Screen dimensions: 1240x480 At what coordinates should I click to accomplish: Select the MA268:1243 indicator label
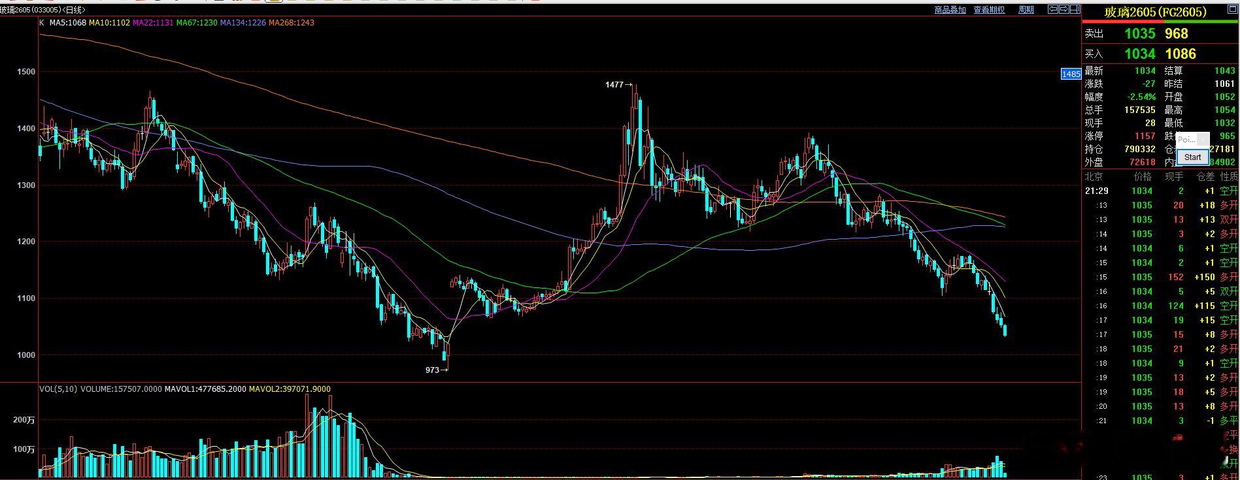coord(292,23)
